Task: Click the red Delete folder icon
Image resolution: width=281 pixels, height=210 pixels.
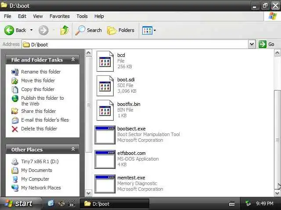Action: pos(15,129)
